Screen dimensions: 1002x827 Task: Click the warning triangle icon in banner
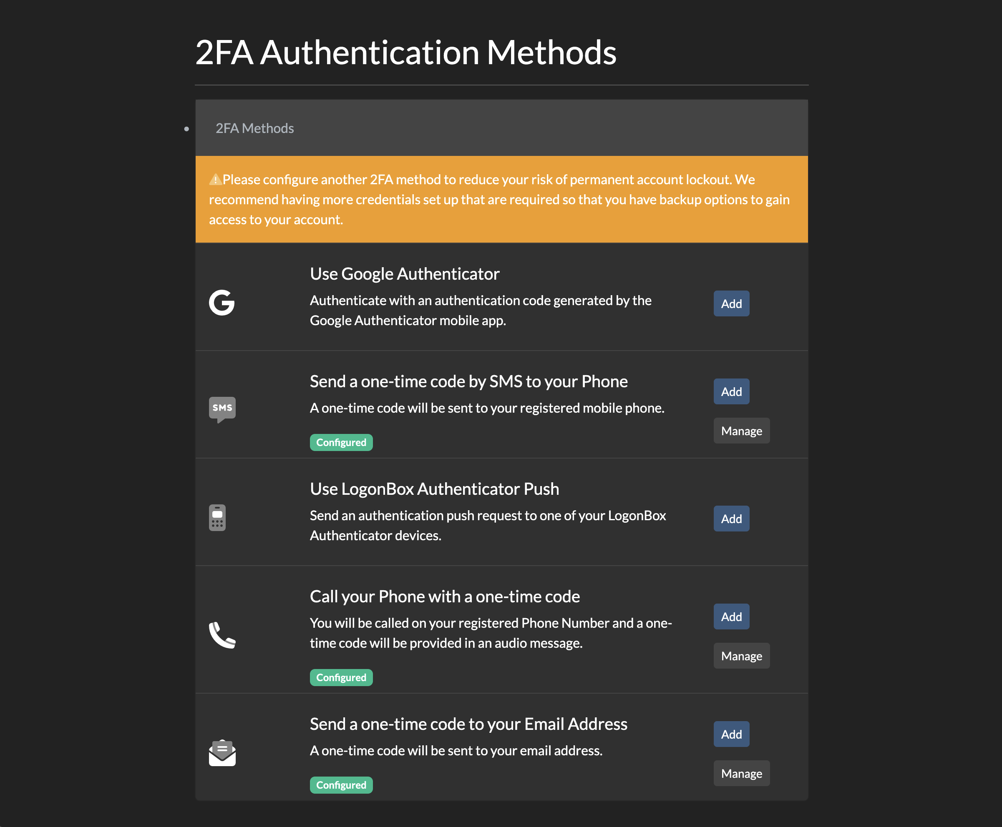pos(216,180)
